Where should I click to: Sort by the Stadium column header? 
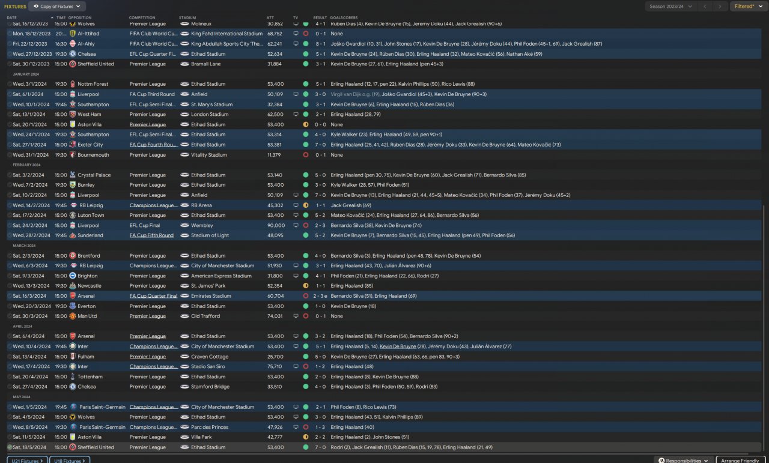(187, 17)
